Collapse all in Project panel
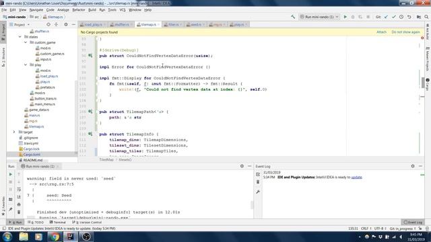431x242 pixels. coord(57,24)
